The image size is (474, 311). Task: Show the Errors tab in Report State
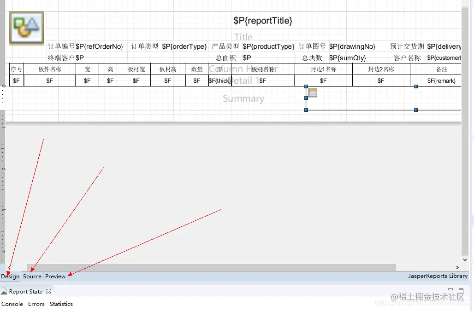tap(36, 304)
